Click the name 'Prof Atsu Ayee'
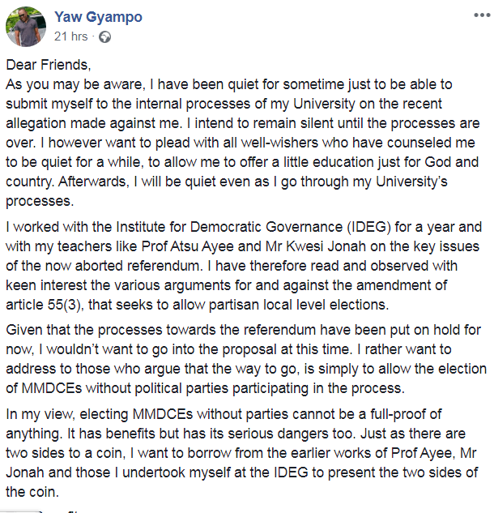The width and height of the screenshot is (494, 513). tap(187, 246)
